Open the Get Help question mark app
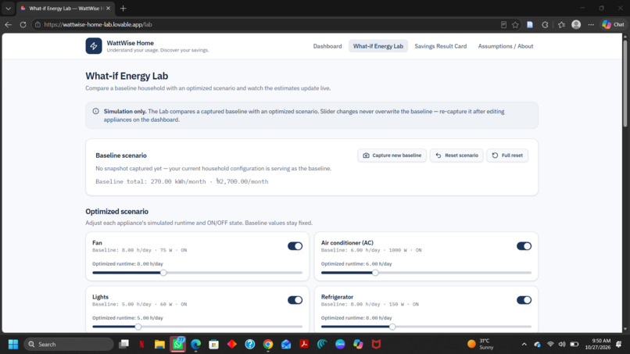Viewport: 630px width, 354px height. pos(250,345)
